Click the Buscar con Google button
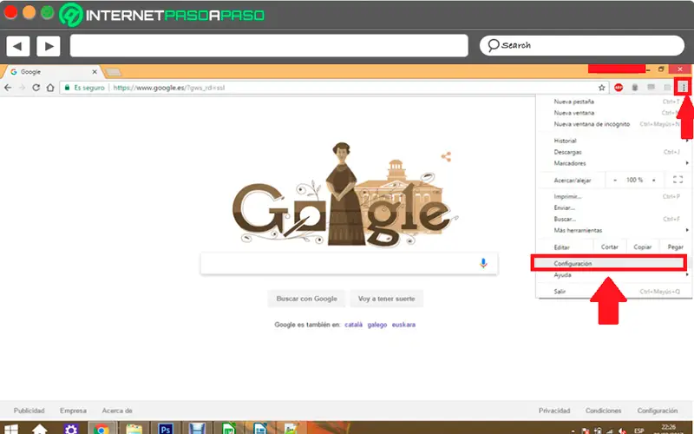Screen dimensions: 694x434 pos(307,299)
